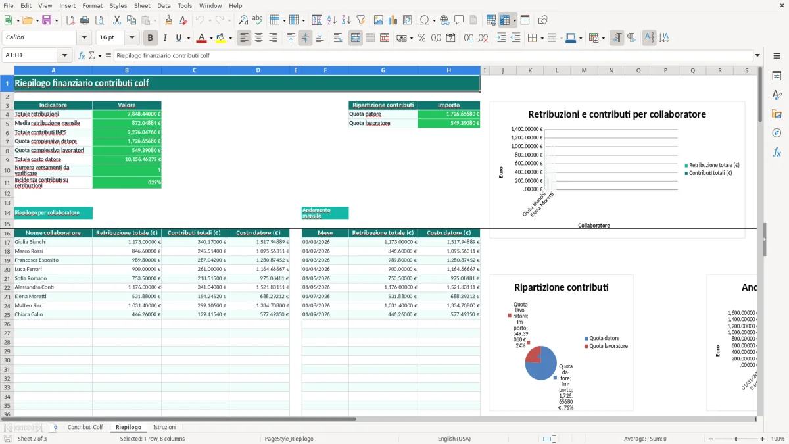Apply red font color swatch

click(x=201, y=38)
